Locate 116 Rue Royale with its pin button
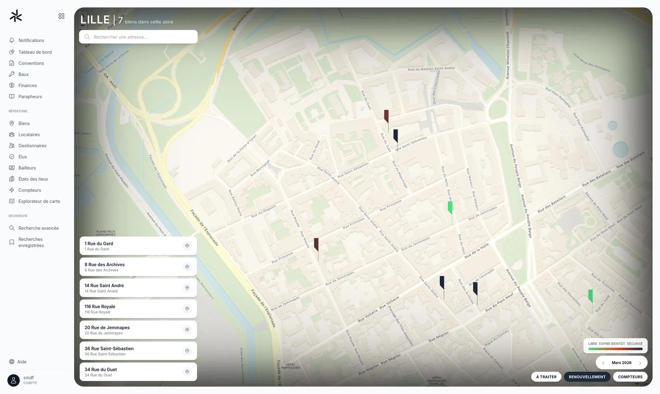The width and height of the screenshot is (660, 394). [187, 309]
